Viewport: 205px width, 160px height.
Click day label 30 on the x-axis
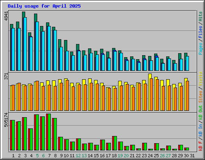(x=186, y=156)
